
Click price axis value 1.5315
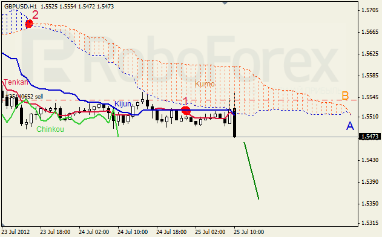pyautogui.click(x=370, y=223)
